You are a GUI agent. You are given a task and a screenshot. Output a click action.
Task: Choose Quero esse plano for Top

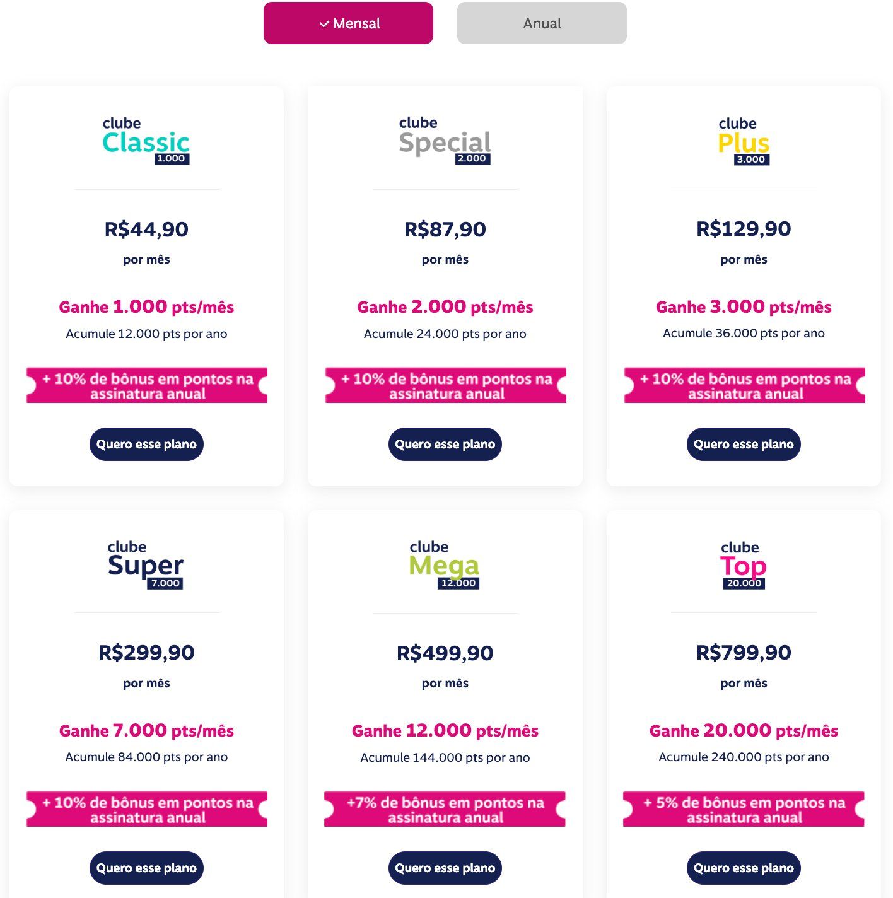tap(744, 868)
